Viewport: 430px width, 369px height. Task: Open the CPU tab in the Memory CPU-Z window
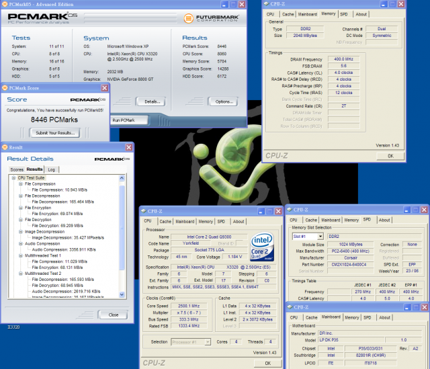(x=270, y=14)
